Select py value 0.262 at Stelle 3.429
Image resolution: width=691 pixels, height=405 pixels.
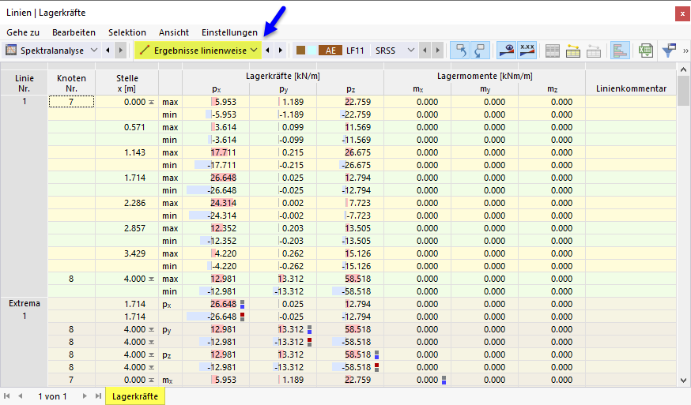(x=283, y=253)
